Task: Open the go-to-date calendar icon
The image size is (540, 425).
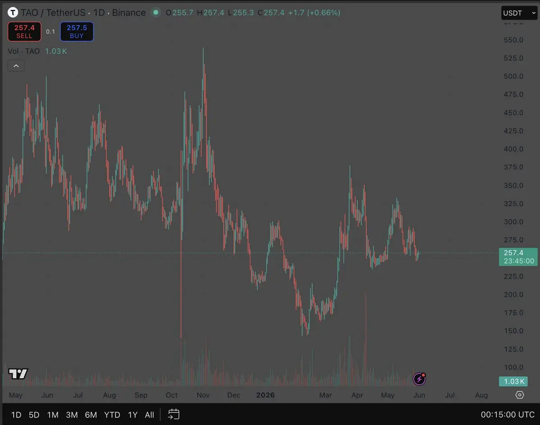Action: (x=174, y=414)
